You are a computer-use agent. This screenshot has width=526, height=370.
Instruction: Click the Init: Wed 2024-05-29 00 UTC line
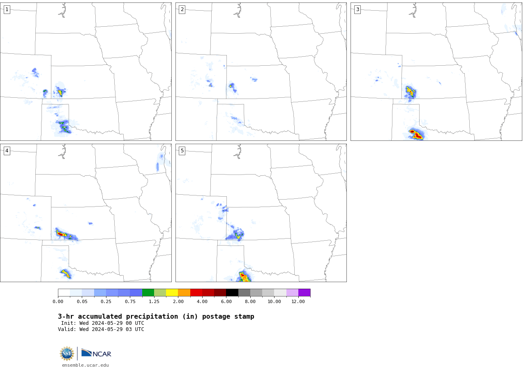[103, 323]
